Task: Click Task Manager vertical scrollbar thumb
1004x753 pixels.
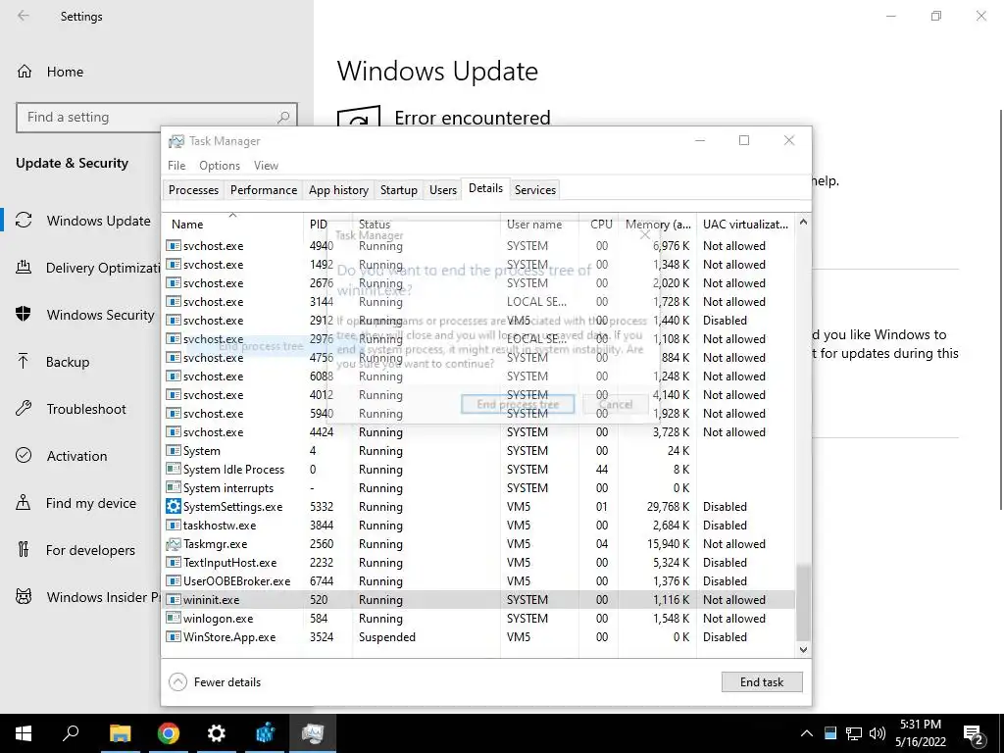Action: tap(803, 601)
